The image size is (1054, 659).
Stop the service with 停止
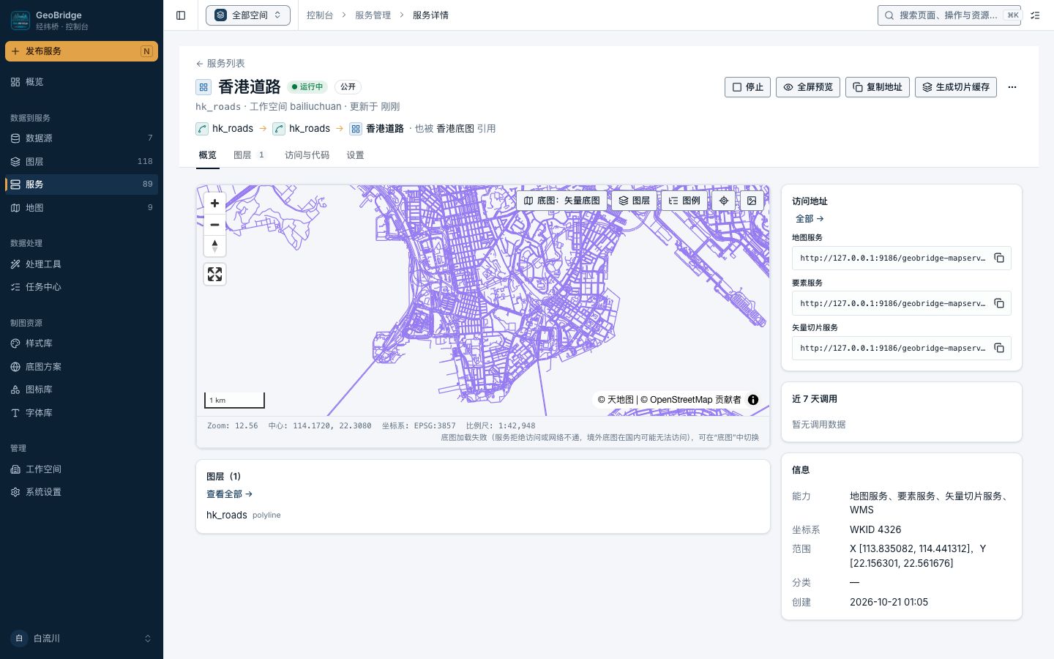point(747,87)
